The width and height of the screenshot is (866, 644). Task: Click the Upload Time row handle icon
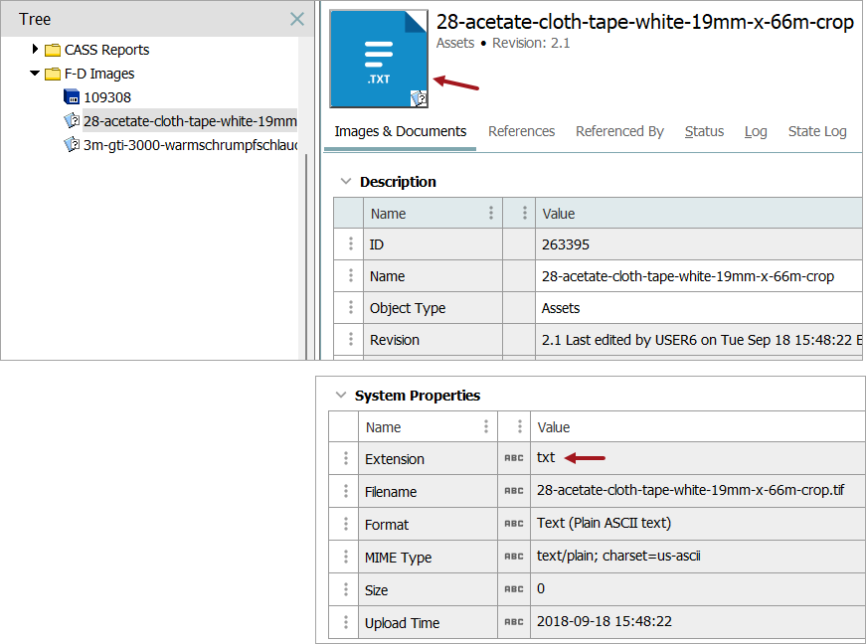pos(345,623)
